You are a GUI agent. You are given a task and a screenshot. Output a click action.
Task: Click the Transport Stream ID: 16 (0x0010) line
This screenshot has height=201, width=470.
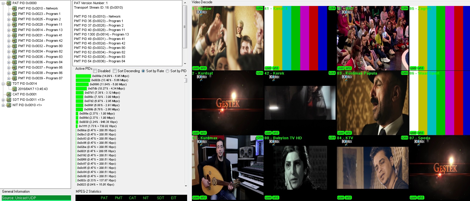coord(98,7)
